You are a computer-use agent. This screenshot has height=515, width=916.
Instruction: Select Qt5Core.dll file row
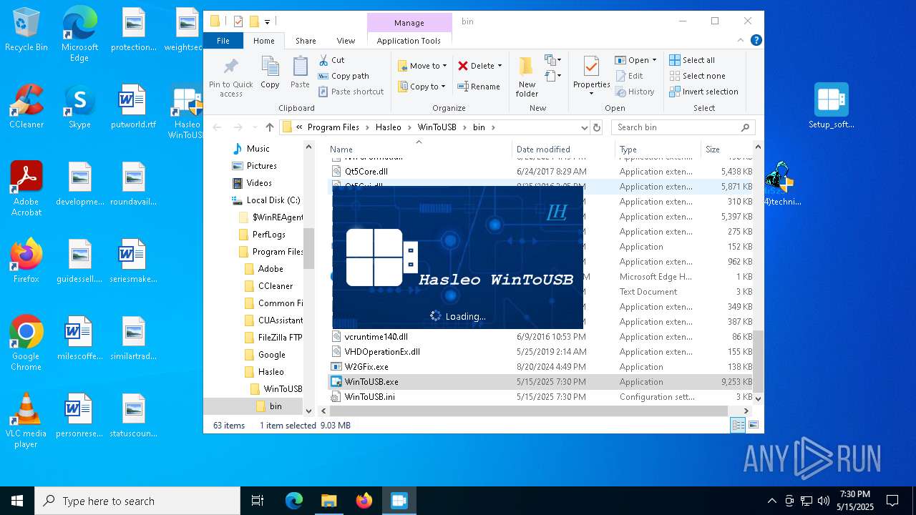[540, 172]
